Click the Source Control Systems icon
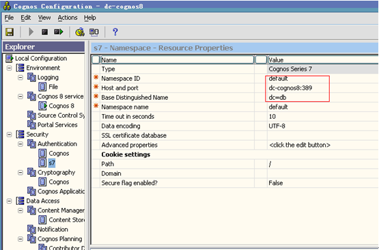 31,115
